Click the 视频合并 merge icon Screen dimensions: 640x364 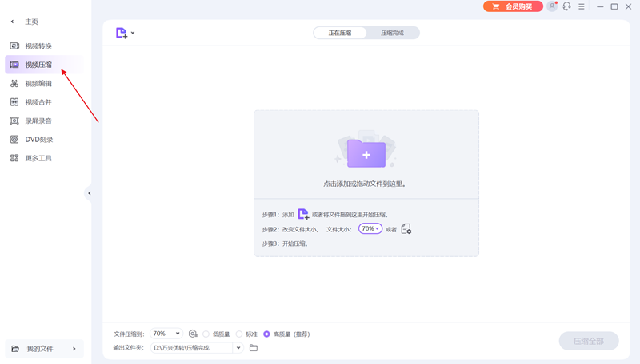[x=14, y=102]
